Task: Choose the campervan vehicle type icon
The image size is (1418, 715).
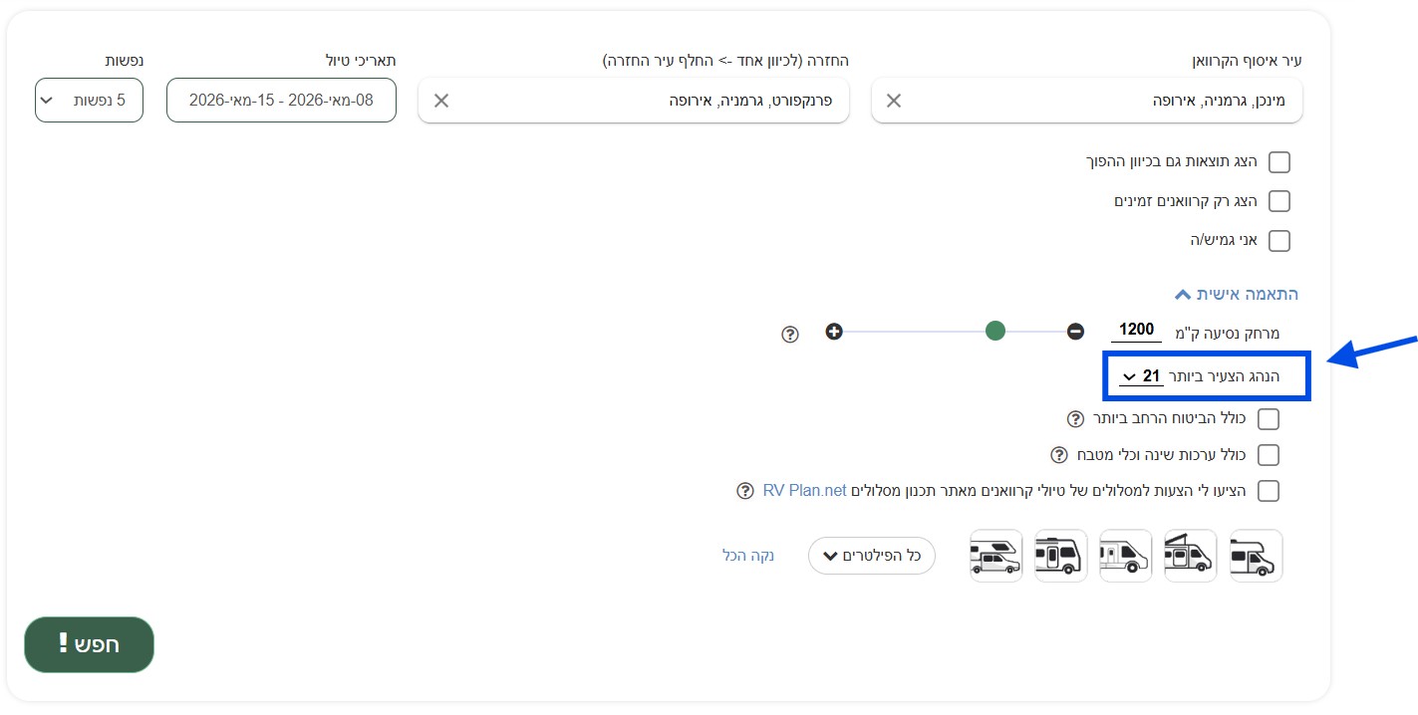Action: click(1125, 556)
